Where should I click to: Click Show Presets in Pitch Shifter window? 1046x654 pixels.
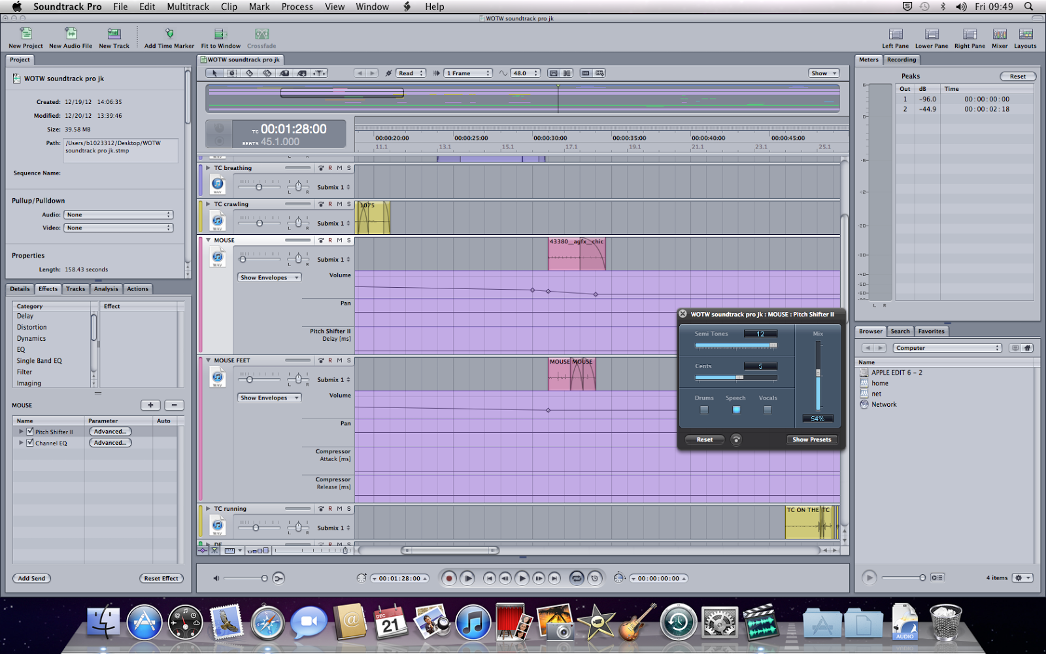(812, 439)
